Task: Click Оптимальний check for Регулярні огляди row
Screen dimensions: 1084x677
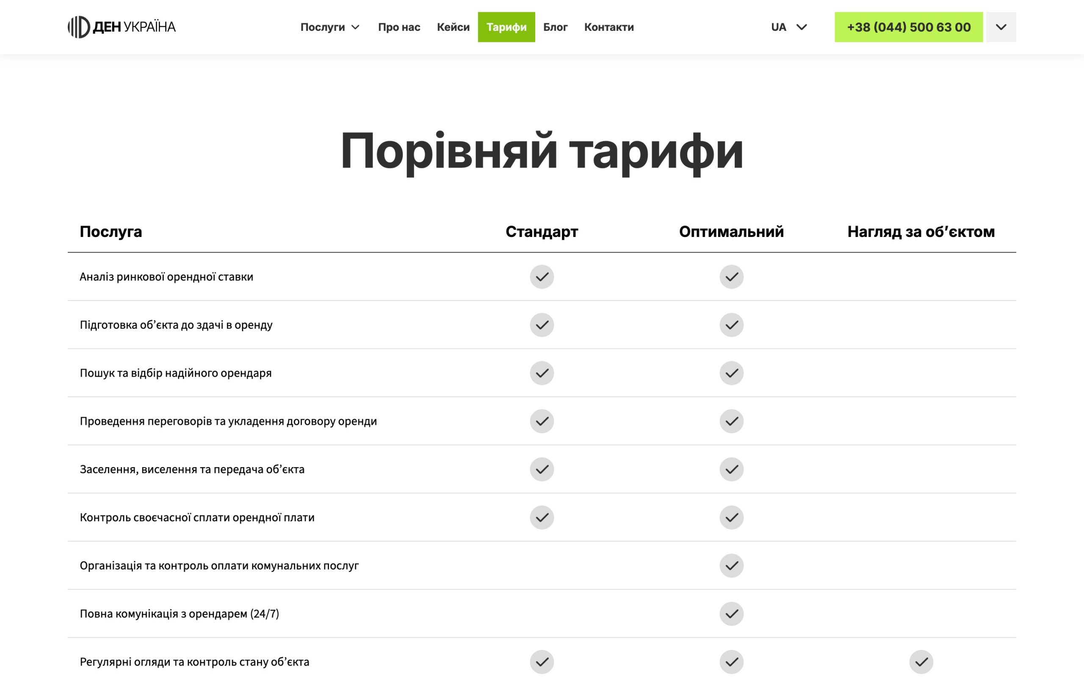Action: (731, 662)
